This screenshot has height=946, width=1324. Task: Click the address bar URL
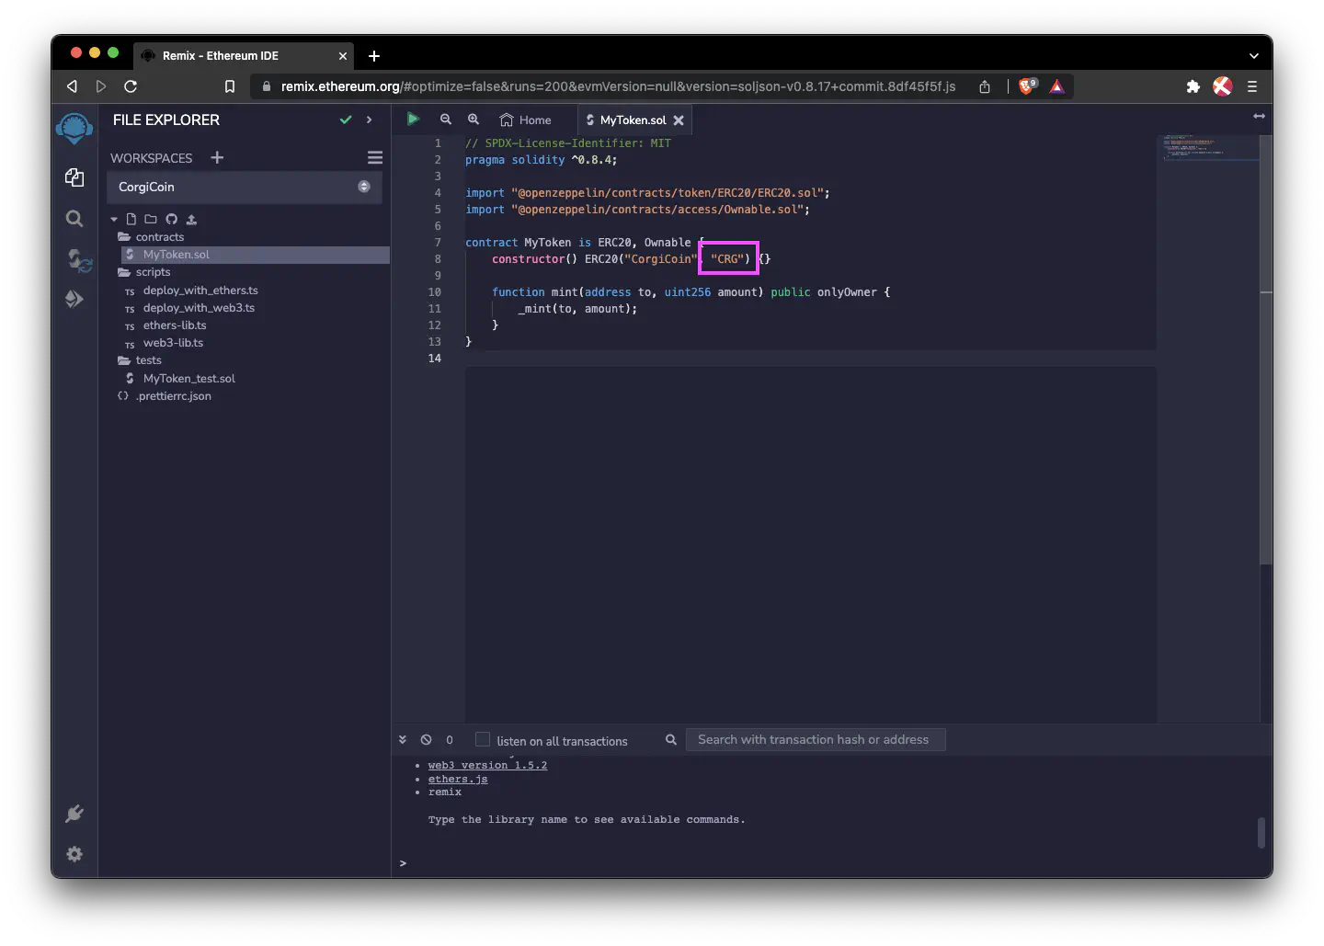pyautogui.click(x=618, y=86)
